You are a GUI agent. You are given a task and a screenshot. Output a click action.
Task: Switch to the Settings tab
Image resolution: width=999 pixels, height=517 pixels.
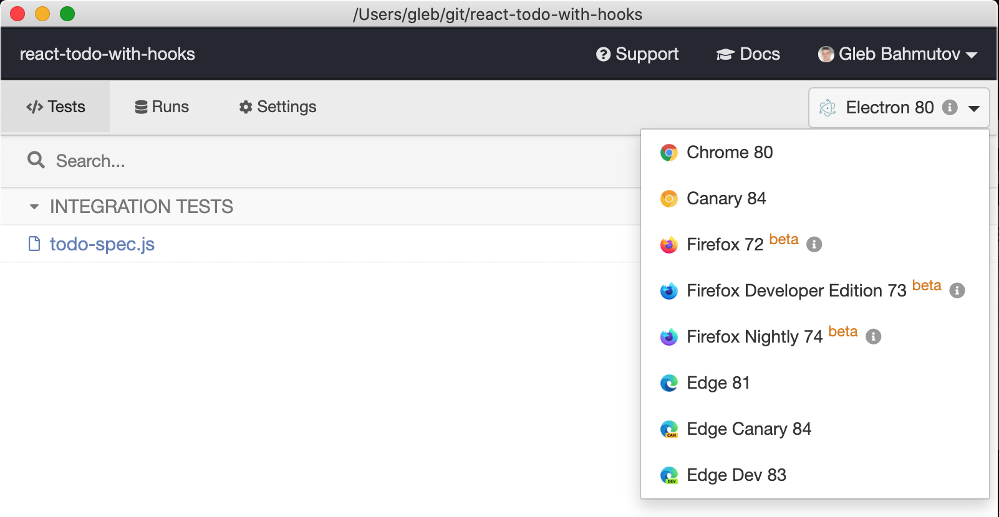(277, 107)
